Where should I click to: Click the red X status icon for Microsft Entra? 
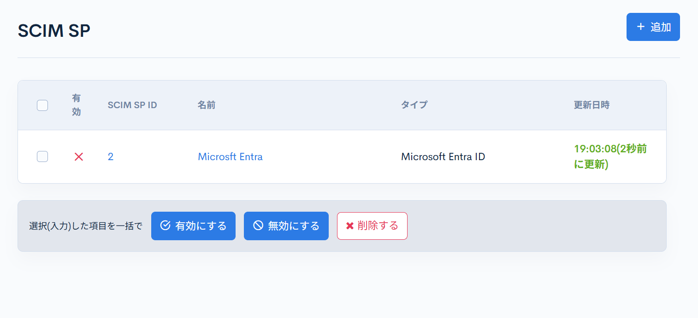coord(79,156)
